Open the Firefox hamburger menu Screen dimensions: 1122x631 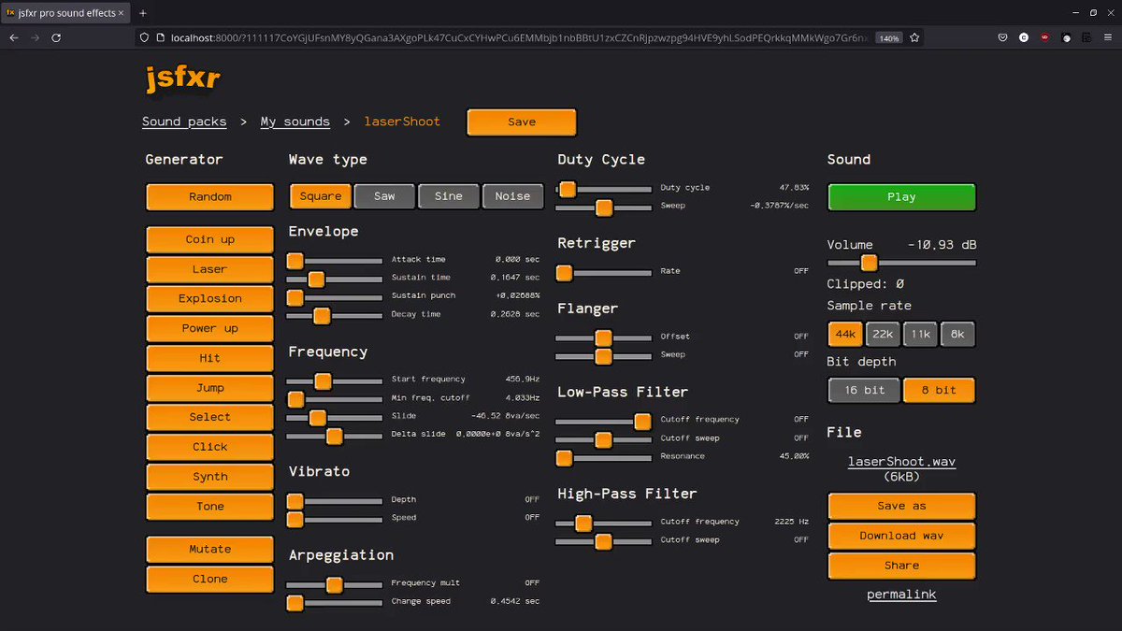click(1108, 37)
